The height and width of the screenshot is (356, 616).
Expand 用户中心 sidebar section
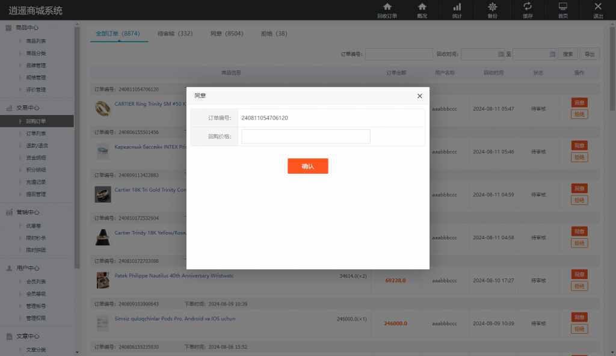click(x=28, y=268)
